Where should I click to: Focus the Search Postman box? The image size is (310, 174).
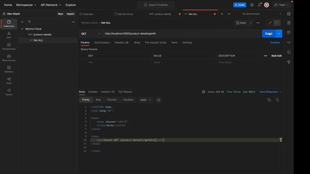[156, 5]
